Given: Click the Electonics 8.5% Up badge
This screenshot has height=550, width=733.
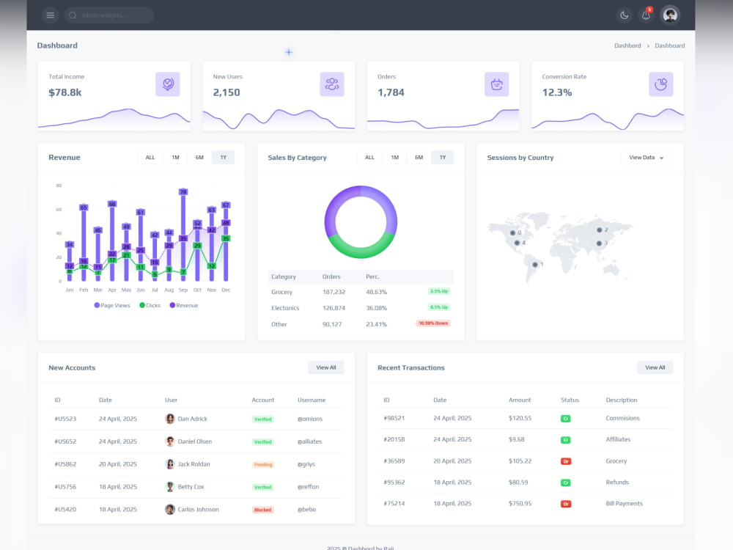Looking at the screenshot, I should click(x=438, y=307).
